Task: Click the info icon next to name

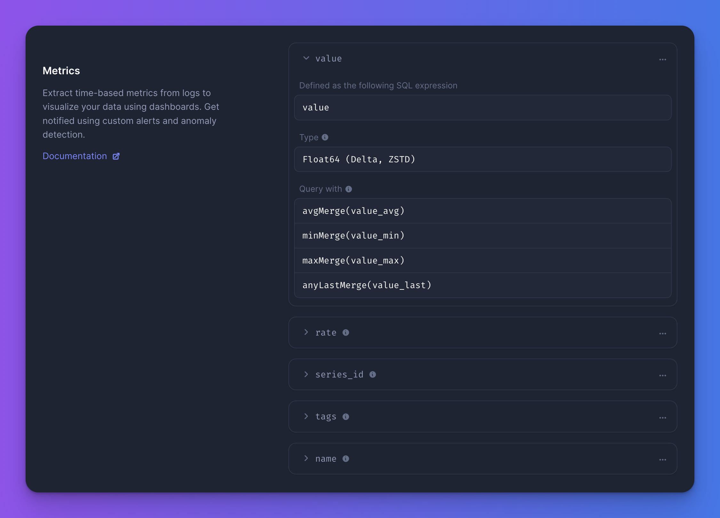Action: 346,459
